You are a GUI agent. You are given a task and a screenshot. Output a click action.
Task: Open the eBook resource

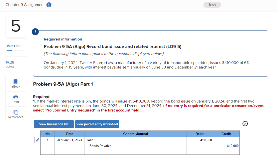click(x=16, y=83)
